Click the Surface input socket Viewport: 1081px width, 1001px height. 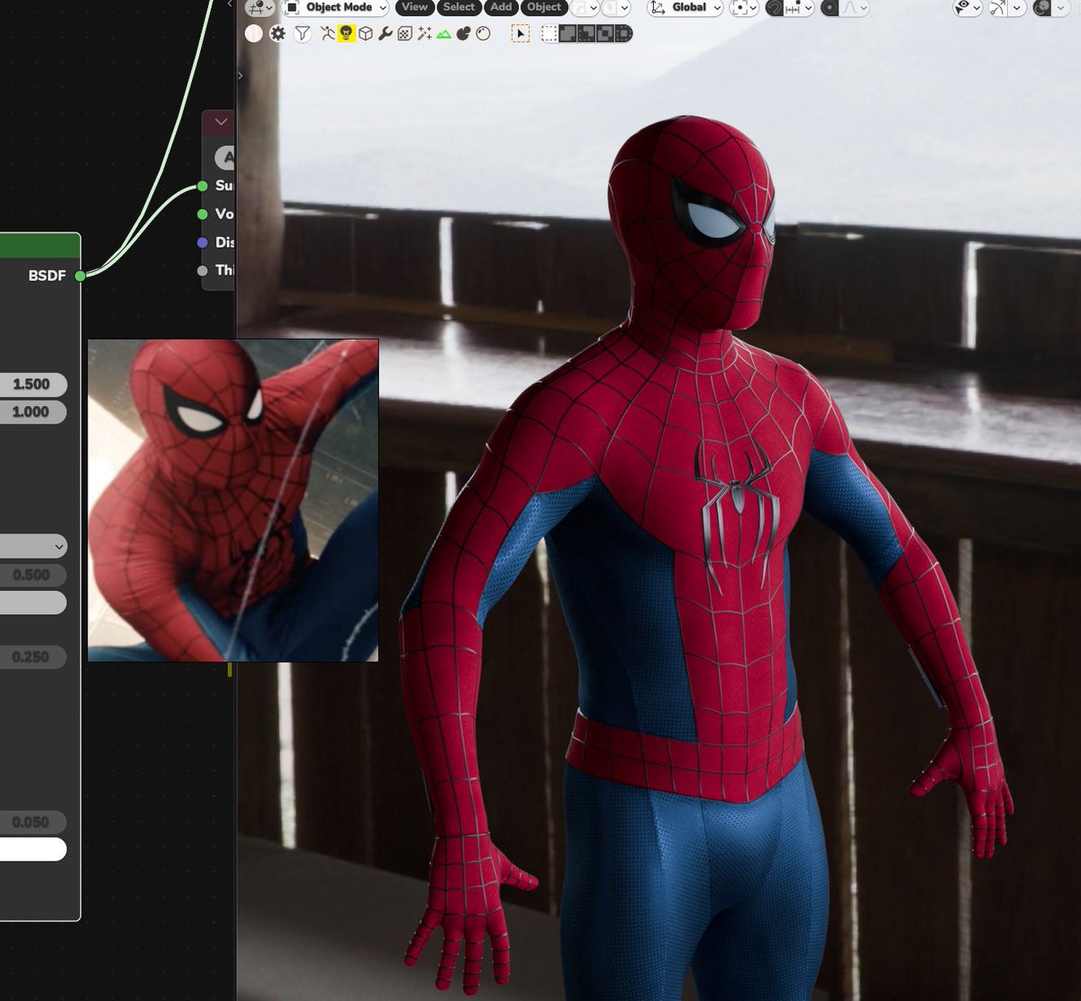pyautogui.click(x=203, y=187)
